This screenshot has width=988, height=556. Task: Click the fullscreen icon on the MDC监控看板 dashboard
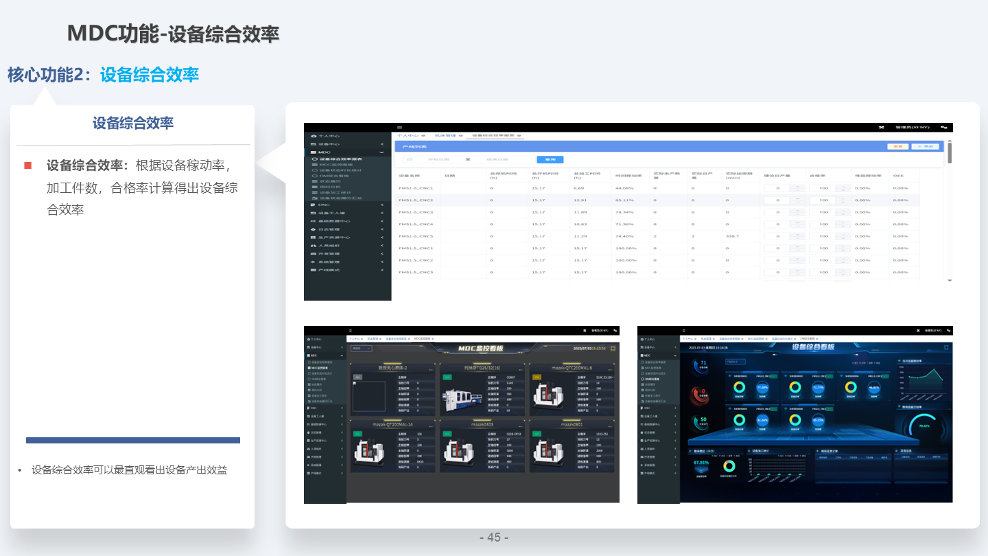click(x=613, y=349)
